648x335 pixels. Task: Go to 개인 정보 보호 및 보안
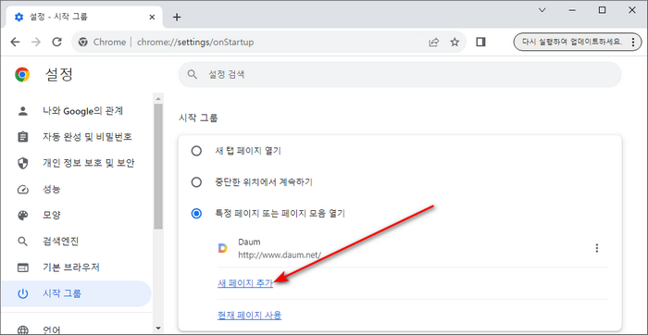point(77,163)
